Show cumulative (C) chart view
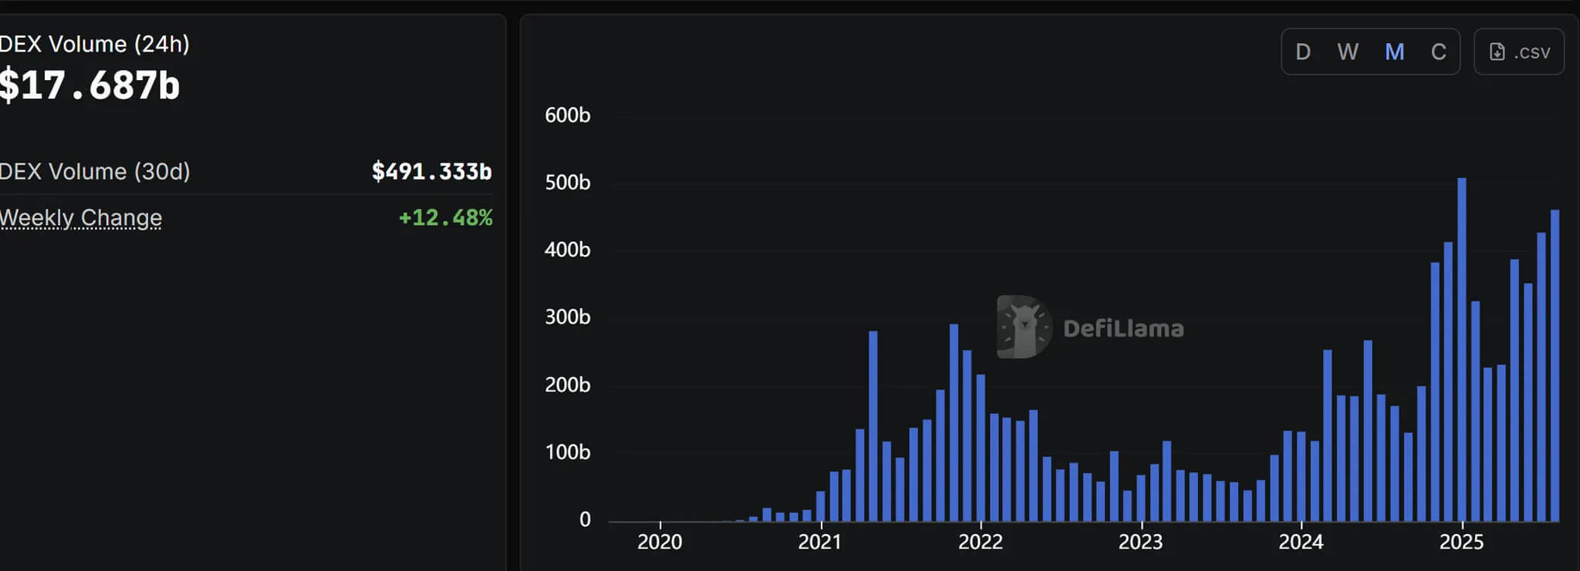Image resolution: width=1580 pixels, height=571 pixels. click(1438, 52)
